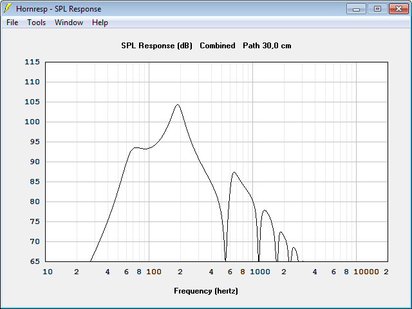Viewport: 412px width, 309px height.
Task: Open the Tools menu
Action: click(36, 23)
